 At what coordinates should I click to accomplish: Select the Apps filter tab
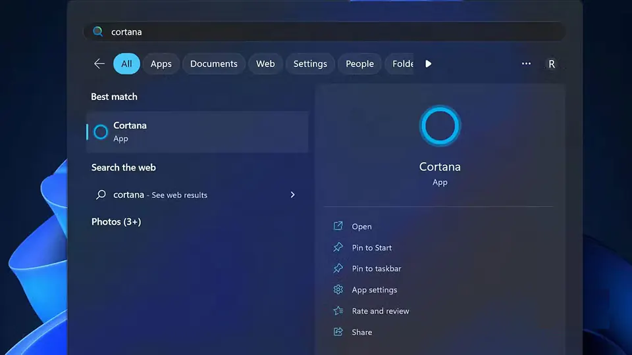coord(161,64)
